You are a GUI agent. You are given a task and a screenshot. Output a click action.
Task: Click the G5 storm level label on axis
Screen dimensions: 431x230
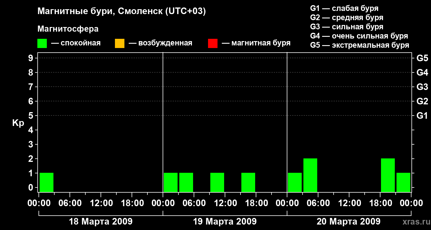coord(422,58)
